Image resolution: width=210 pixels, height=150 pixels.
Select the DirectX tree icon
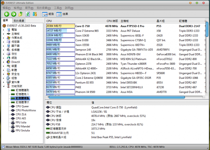coord(9,62)
